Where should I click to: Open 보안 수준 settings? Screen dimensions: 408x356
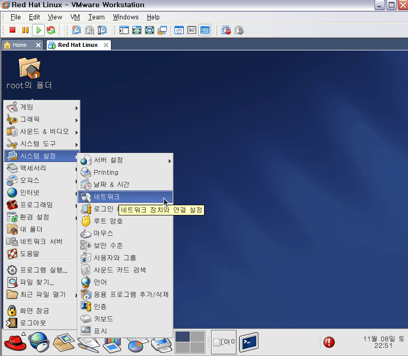[x=125, y=245]
